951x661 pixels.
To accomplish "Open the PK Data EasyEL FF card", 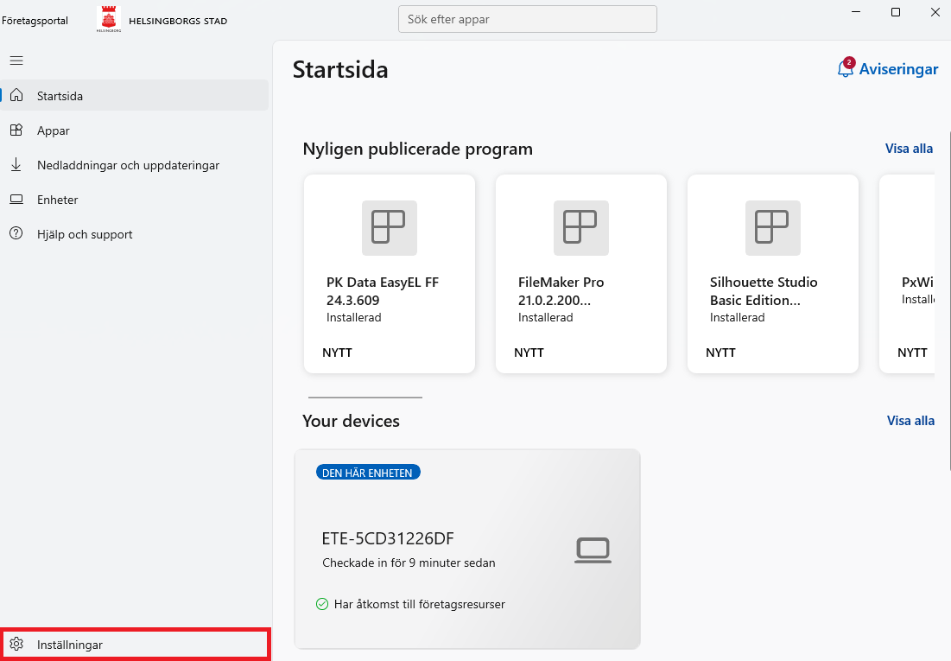I will (390, 274).
